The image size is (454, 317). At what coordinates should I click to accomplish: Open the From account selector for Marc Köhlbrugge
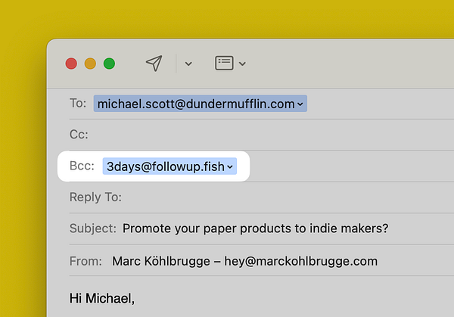click(244, 261)
